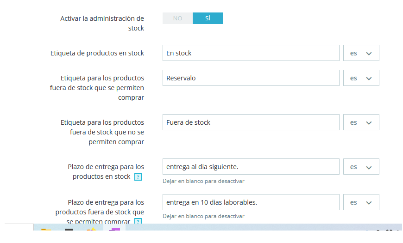Viewport: 403px width, 243px height.
Task: Switch stock administration toggle to NO
Action: (x=177, y=18)
